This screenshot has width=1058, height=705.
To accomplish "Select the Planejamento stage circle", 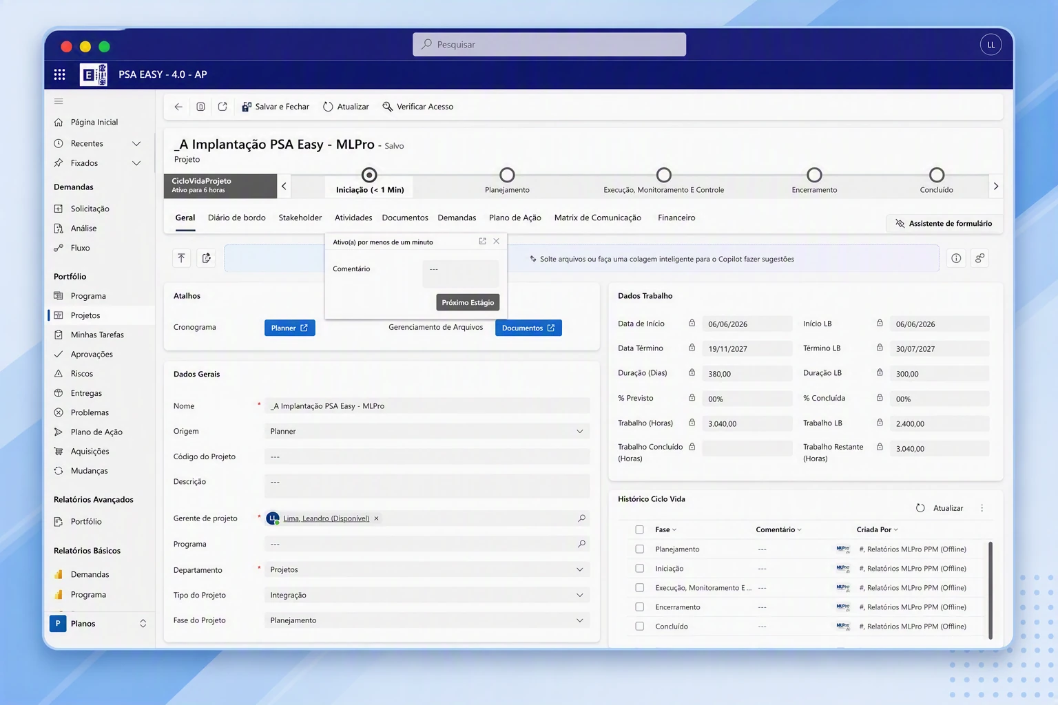I will (x=507, y=175).
